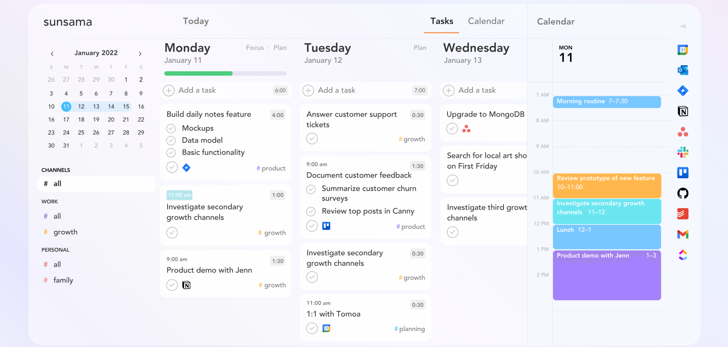Open Trello integration in right sidebar
Viewport: 728px width, 347px height.
click(682, 173)
